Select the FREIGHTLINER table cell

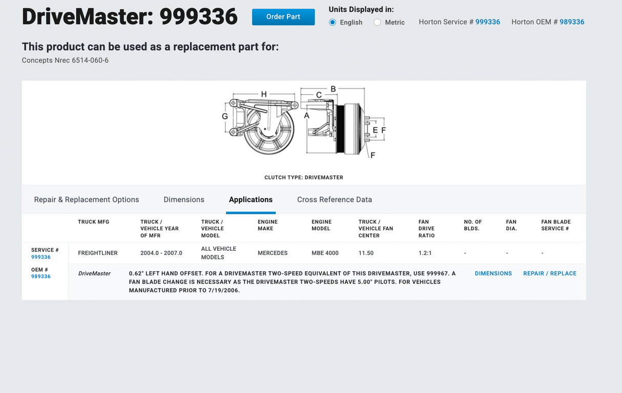point(98,252)
